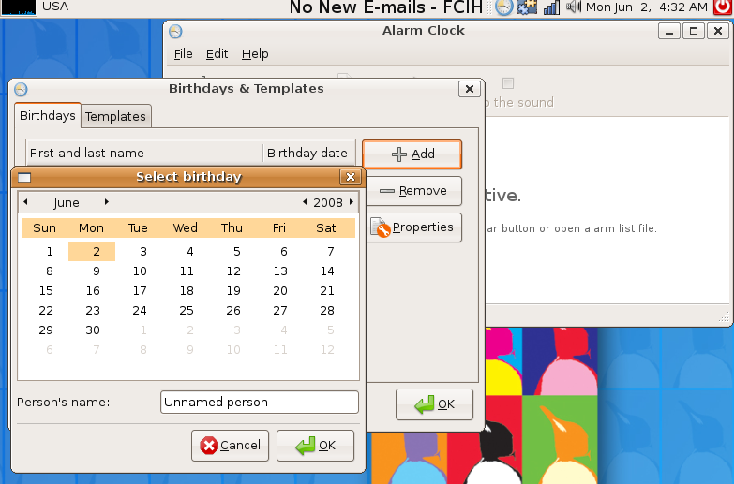Click the Birthdays & Templates window icon
734x484 pixels.
click(21, 89)
